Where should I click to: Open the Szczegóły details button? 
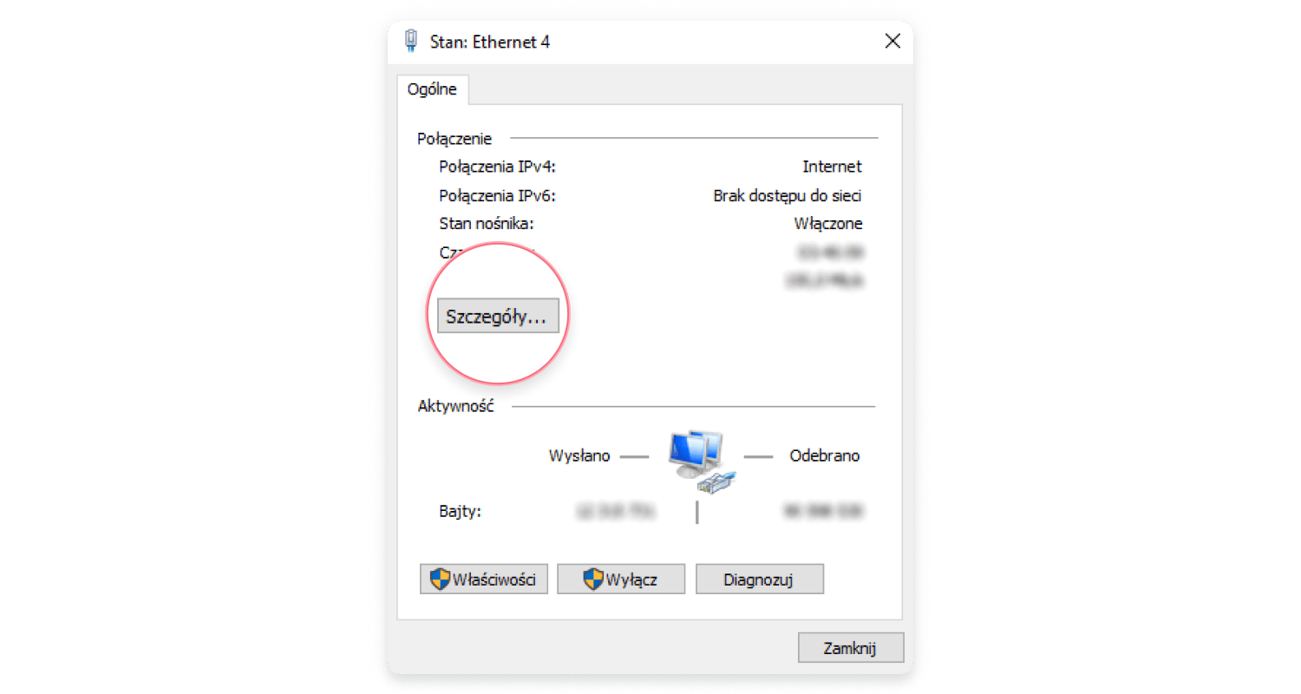tap(498, 317)
